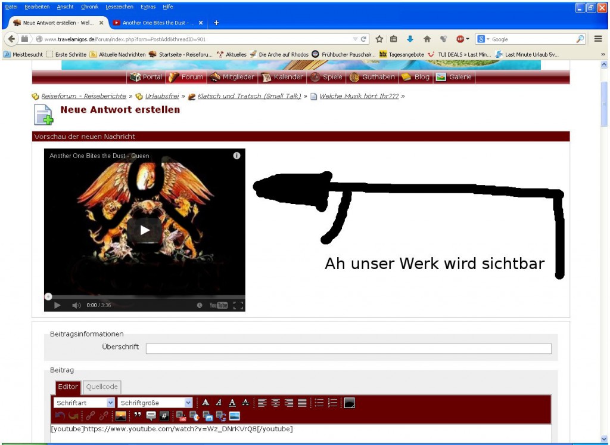Viewport: 610px width, 445px height.
Task: Reload the page with the refresh icon
Action: coord(363,39)
